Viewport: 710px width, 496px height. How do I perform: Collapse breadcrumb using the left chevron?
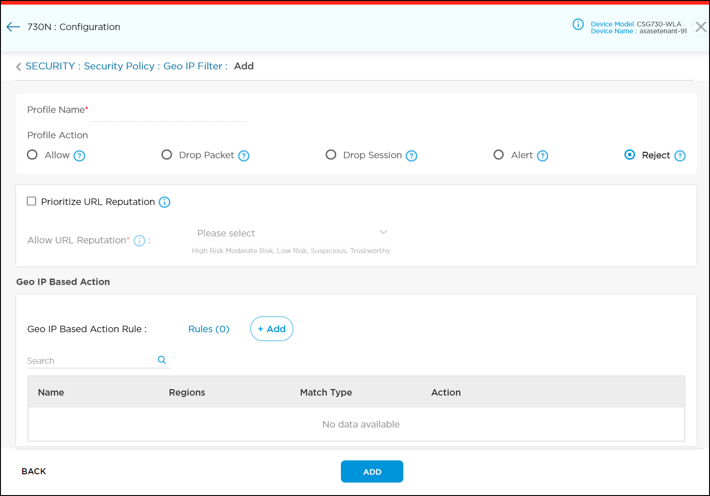point(19,67)
